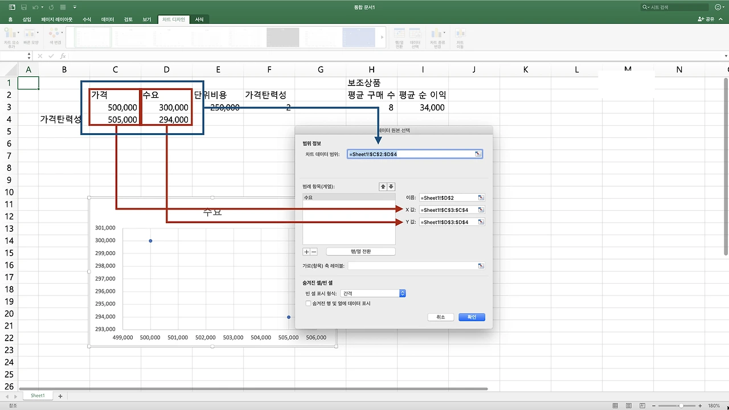Screen dimensions: 729x410
Task: Click the zoom out minus button
Action: [654, 406]
